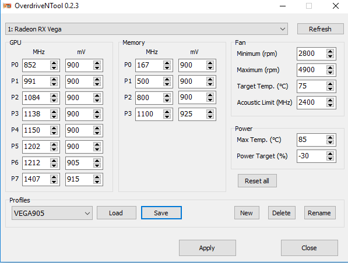348x263 pixels.
Task: Increase GPU P5 MHz with up arrow
Action: 54,144
